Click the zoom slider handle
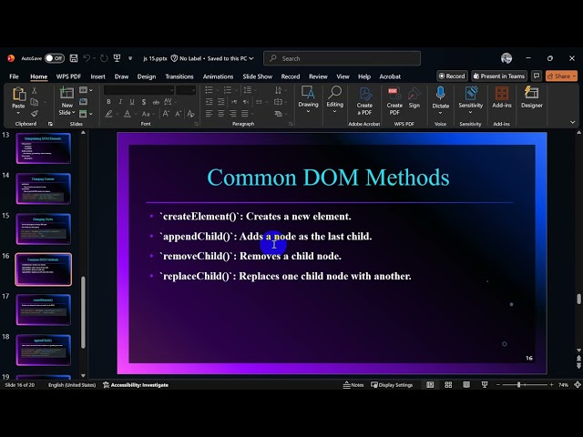The width and height of the screenshot is (583, 437). click(518, 385)
